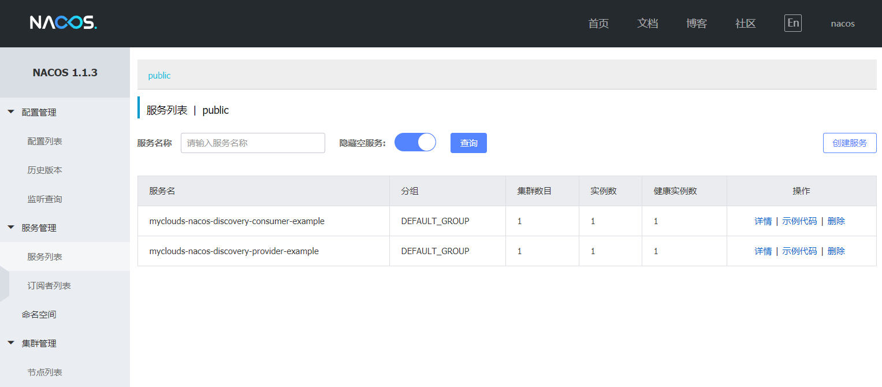
Task: Collapse the sidebar using the left edge handle
Action: 4,284
